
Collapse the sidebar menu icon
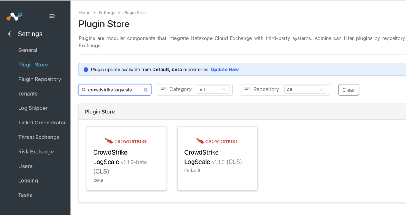52,16
